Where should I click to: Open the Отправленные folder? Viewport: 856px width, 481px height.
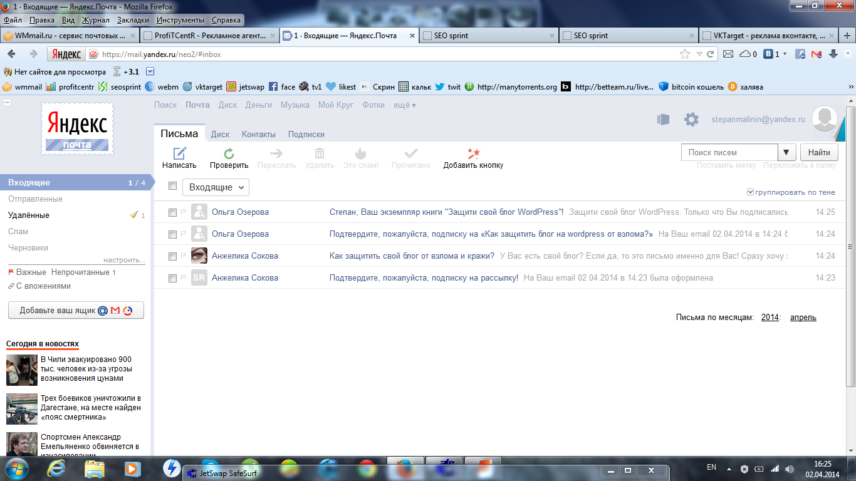35,199
